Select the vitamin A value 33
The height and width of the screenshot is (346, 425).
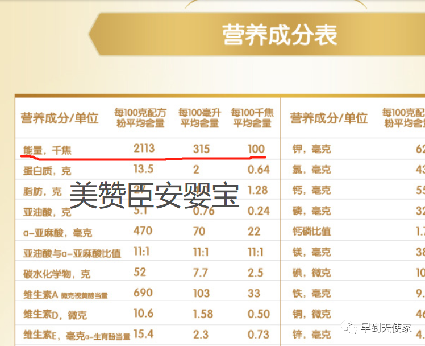254,293
